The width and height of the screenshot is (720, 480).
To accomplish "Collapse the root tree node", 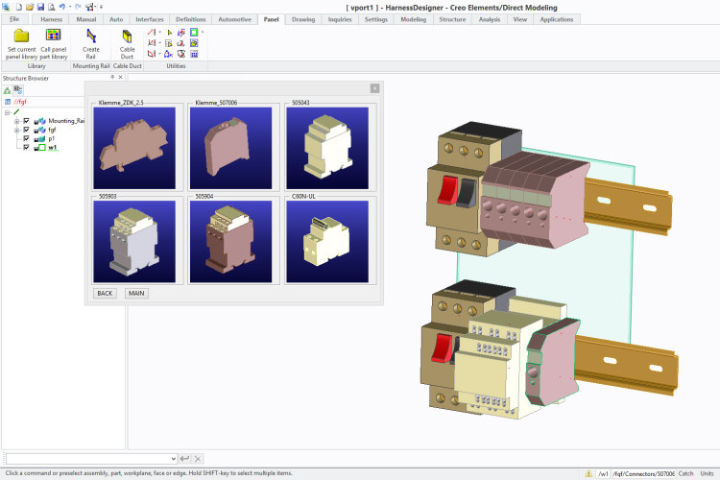I will [x=8, y=112].
